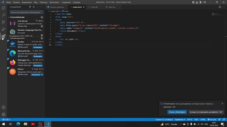Change the UTF-8 file encoding
227x127 pixels.
[x=189, y=120]
